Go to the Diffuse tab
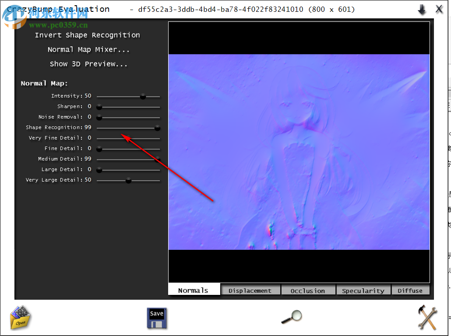 [x=410, y=290]
